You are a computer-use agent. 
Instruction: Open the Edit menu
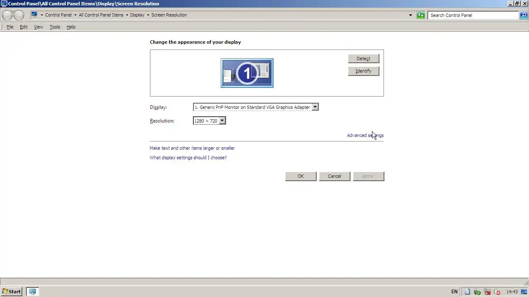coord(24,27)
